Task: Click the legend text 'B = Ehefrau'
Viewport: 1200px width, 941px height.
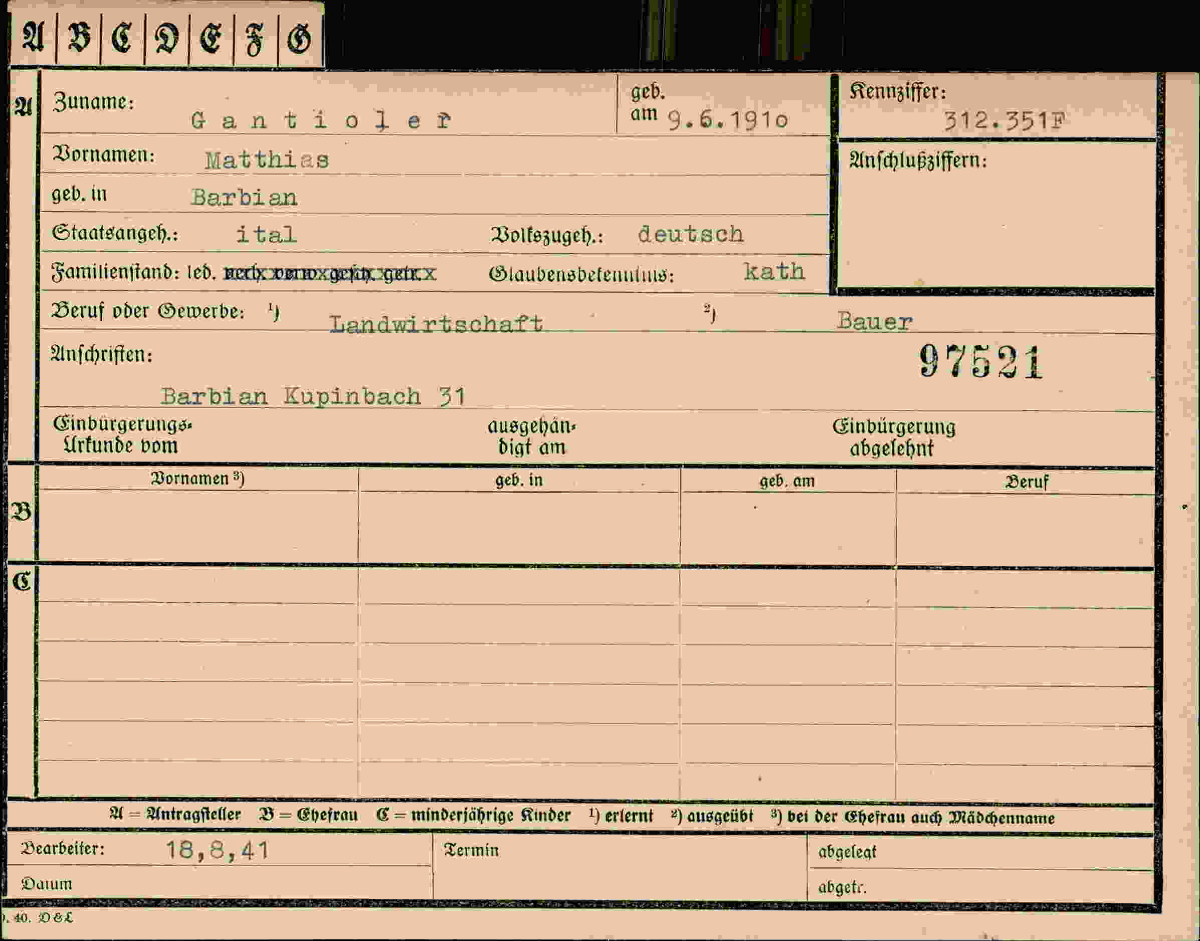Action: pos(308,815)
